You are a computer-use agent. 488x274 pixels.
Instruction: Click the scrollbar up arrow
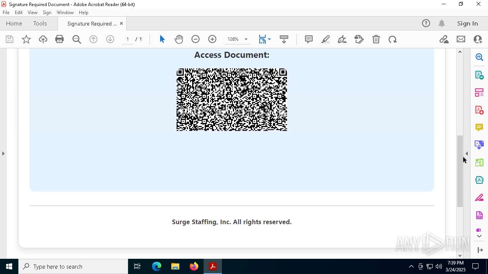tap(460, 52)
